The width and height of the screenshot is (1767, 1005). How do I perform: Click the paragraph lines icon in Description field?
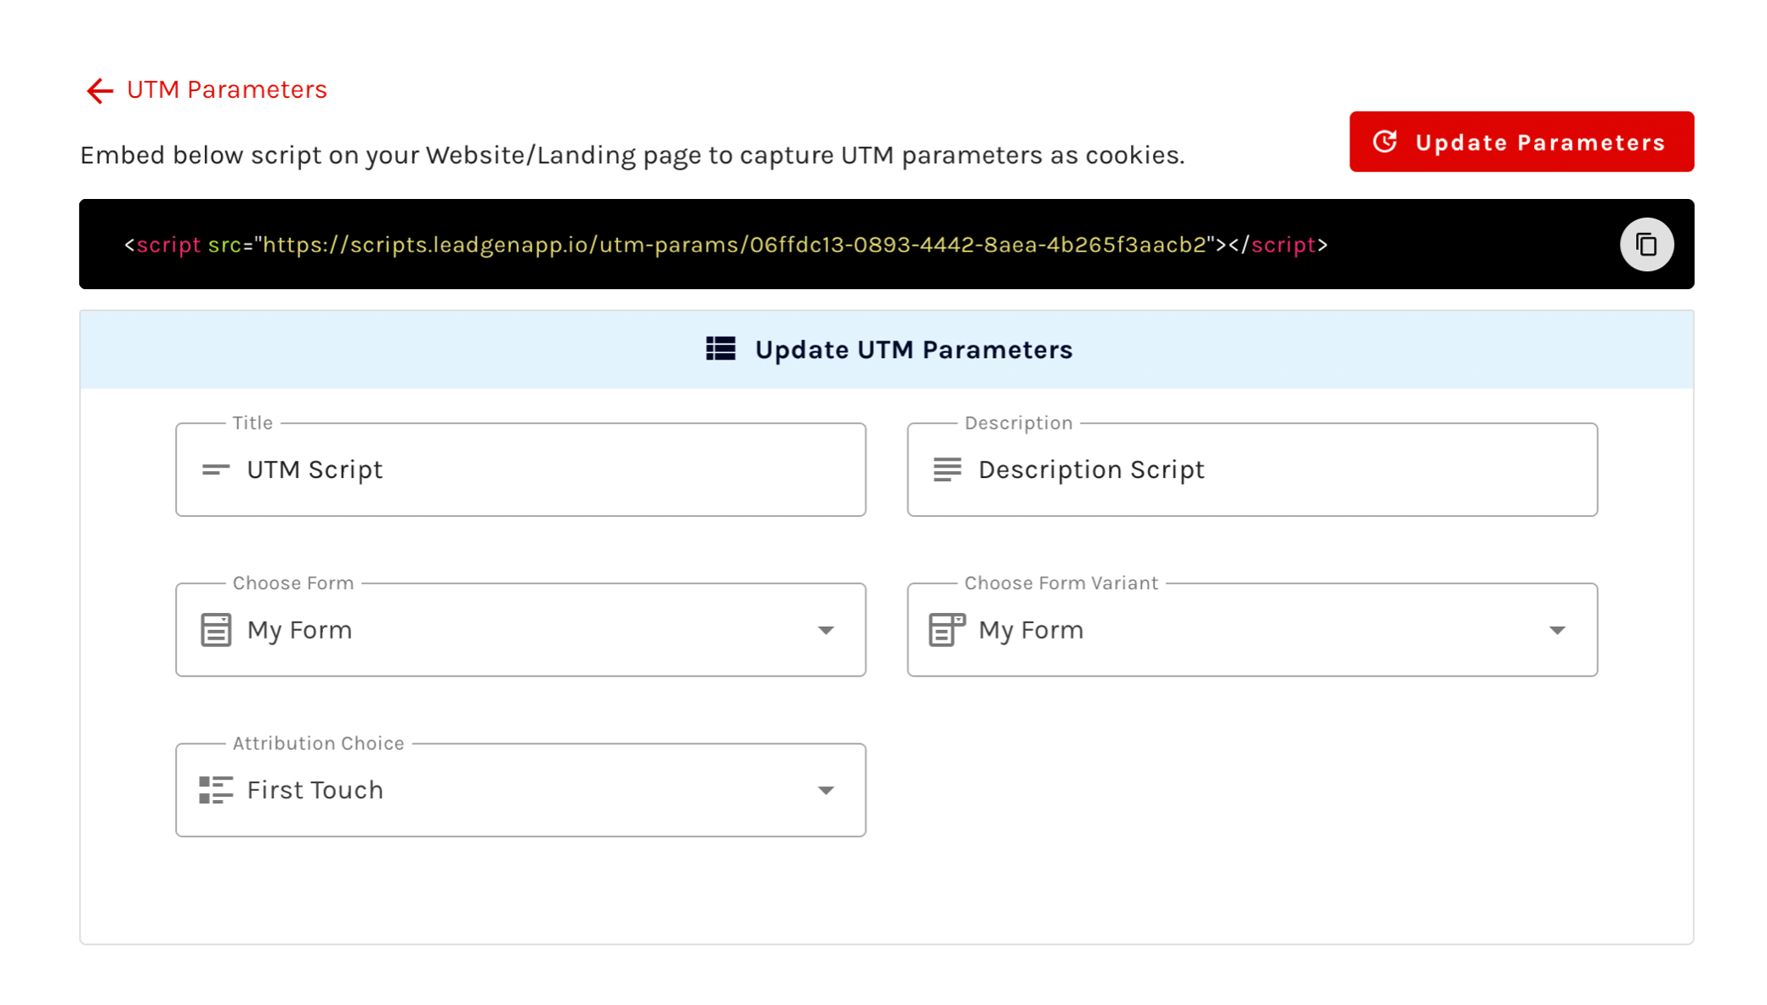[x=947, y=469]
